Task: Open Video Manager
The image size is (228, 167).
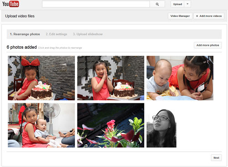Action: 180,16
